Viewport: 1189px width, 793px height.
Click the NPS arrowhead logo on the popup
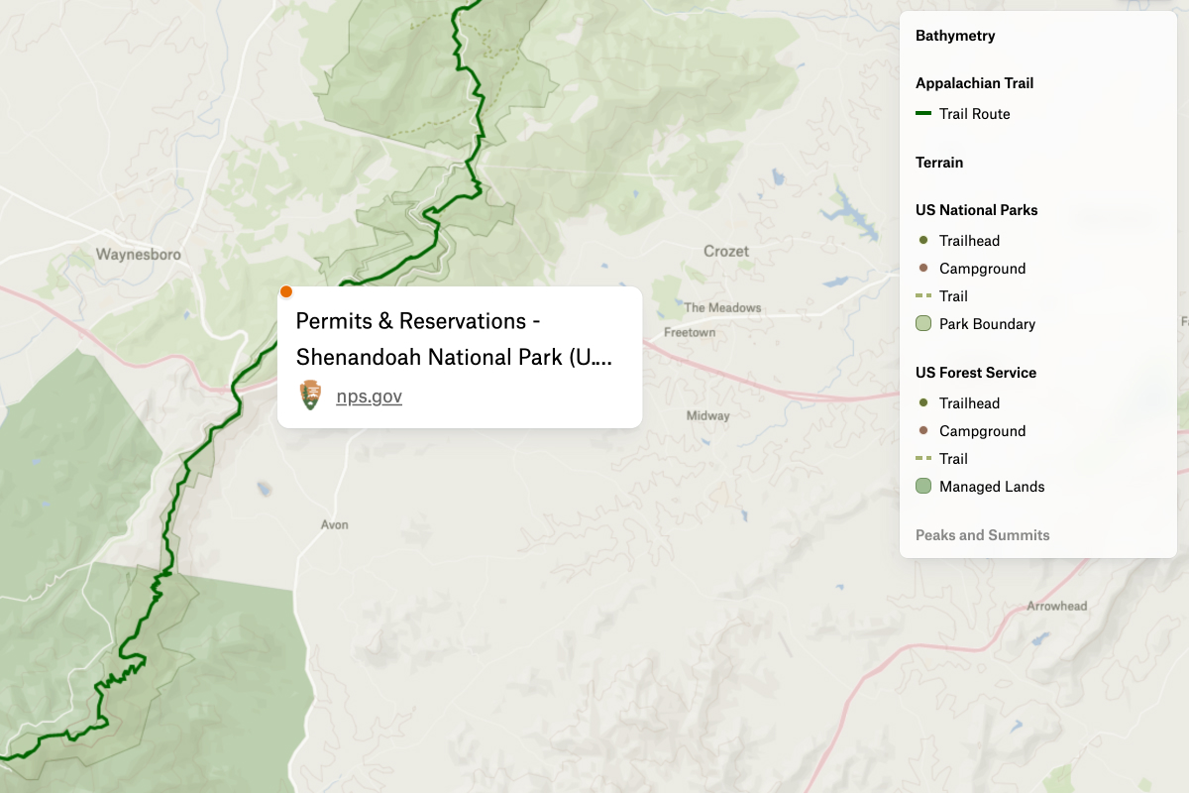[x=310, y=394]
